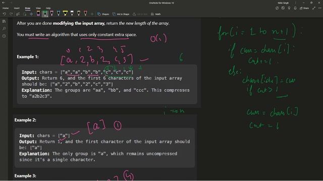Image resolution: width=323 pixels, height=181 pixels.
Task: Click 'You must write an algorithm' sentence
Action: coord(77,35)
